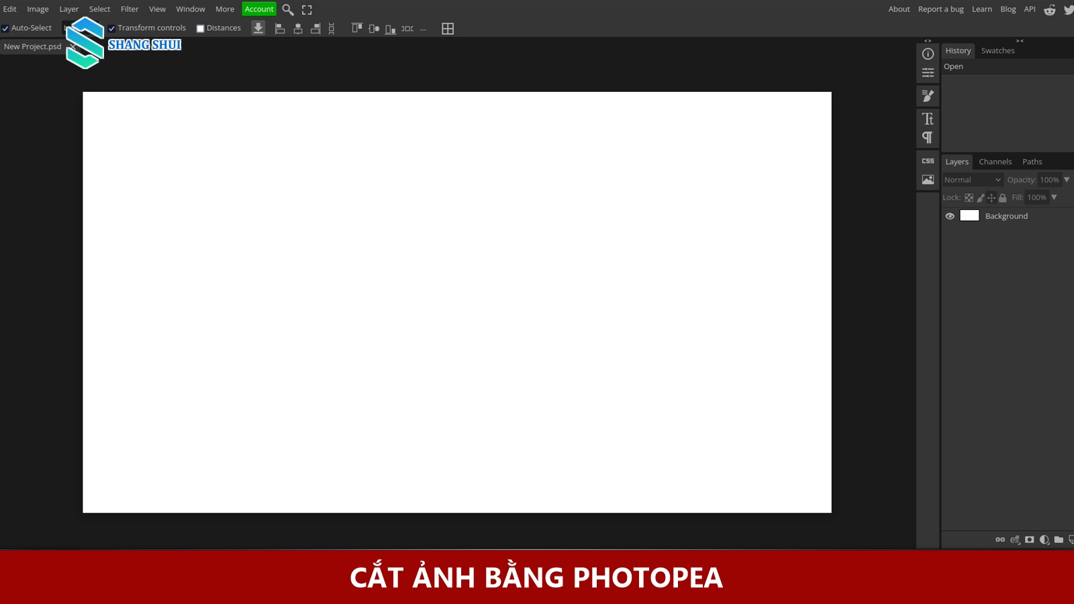1074x604 pixels.
Task: Align vertical centers icon
Action: (374, 29)
